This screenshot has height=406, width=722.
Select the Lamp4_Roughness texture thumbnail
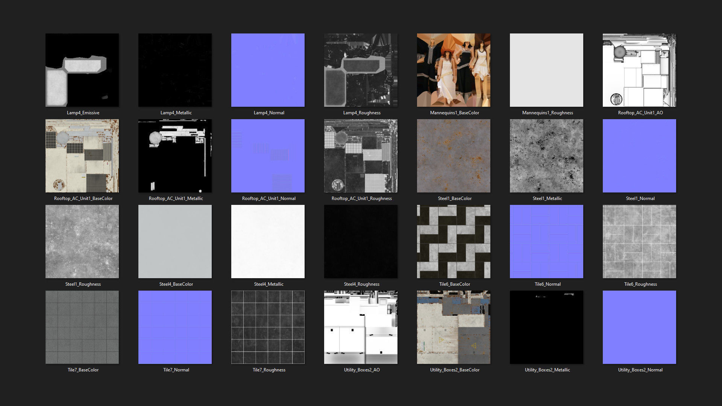coord(361,70)
